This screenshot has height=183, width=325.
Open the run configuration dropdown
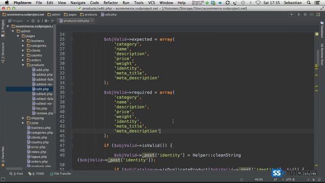pyautogui.click(x=291, y=15)
